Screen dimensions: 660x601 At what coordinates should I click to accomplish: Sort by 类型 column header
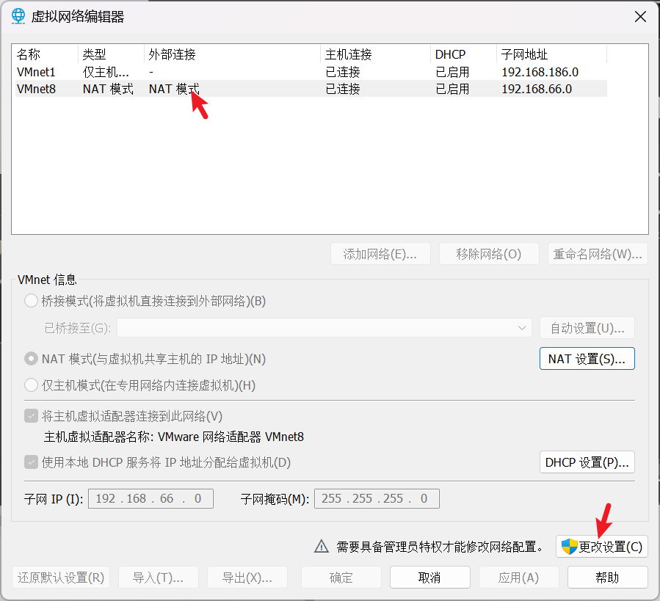tap(111, 54)
